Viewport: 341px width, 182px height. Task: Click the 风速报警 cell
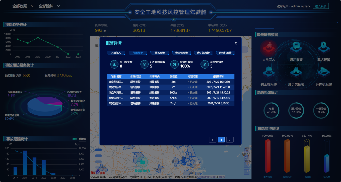154,103
